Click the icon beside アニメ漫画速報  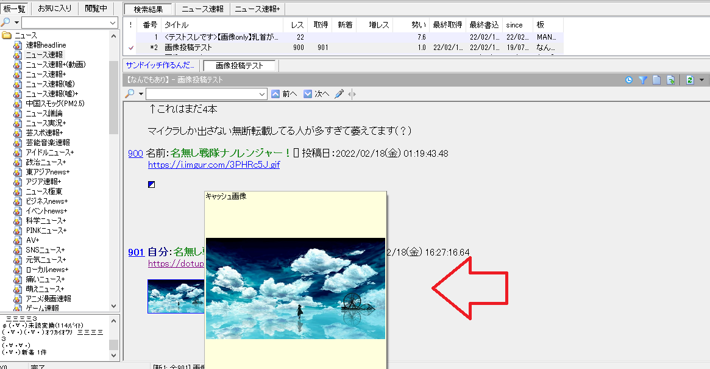coord(17,299)
